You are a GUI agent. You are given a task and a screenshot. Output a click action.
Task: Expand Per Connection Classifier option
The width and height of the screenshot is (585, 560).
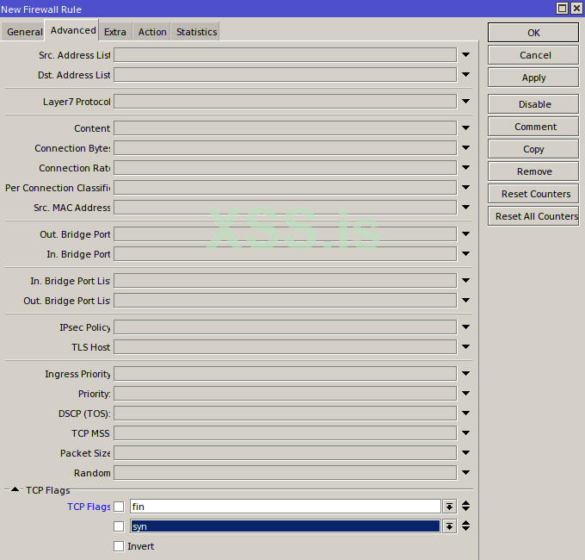[x=465, y=188]
